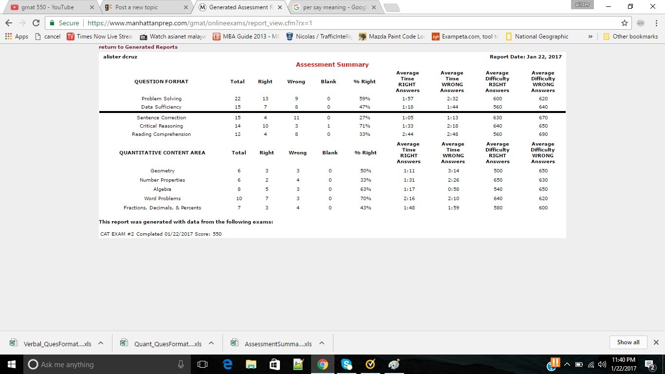Open the Action Center notifications icon
665x374 pixels.
click(649, 364)
